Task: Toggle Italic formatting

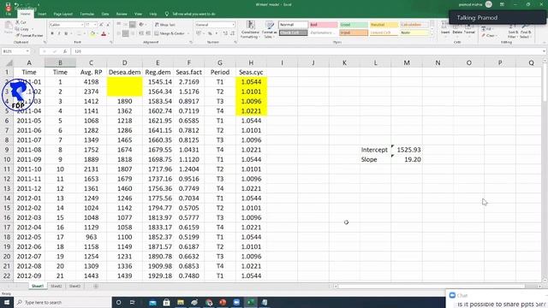Action: pos(59,33)
